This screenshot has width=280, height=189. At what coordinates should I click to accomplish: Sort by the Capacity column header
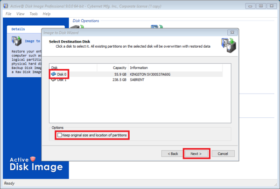tap(112, 67)
